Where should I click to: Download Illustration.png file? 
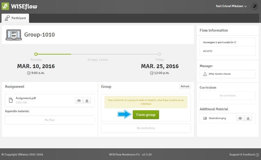248,118
